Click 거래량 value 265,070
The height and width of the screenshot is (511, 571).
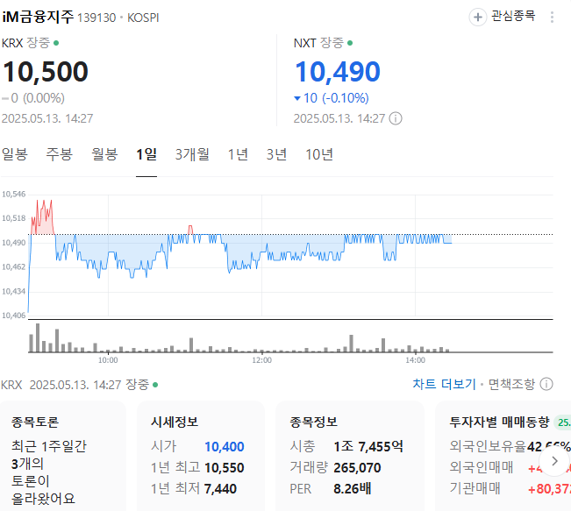pos(357,468)
